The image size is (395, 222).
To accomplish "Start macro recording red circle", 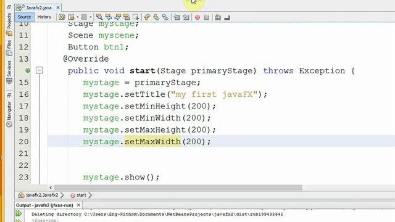I will pyautogui.click(x=197, y=17).
